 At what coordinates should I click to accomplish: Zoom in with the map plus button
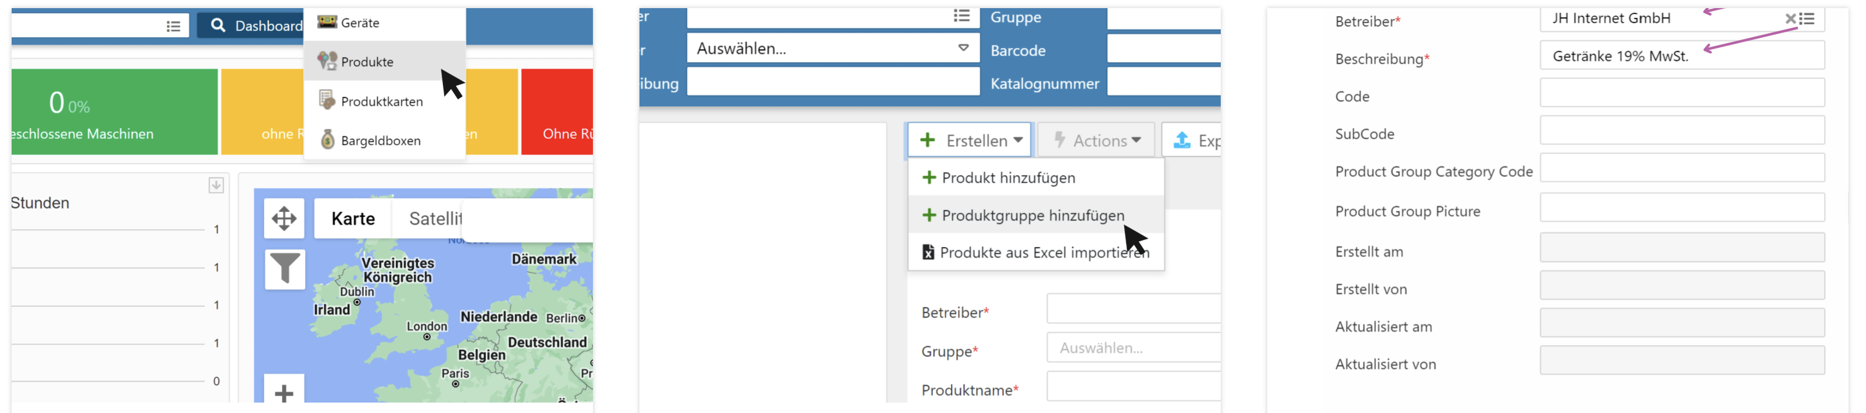click(284, 393)
